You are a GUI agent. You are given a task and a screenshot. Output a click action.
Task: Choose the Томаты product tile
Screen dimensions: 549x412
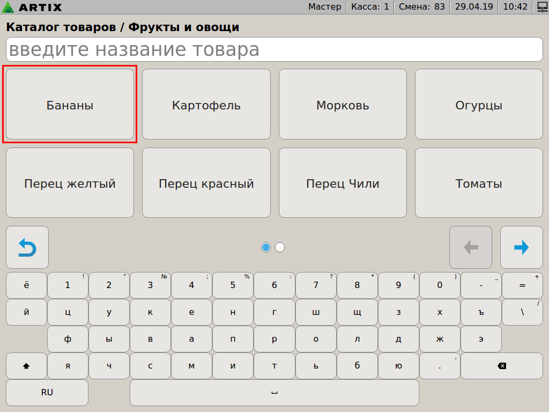(479, 183)
